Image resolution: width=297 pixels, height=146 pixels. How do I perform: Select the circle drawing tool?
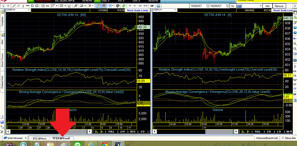point(32,6)
